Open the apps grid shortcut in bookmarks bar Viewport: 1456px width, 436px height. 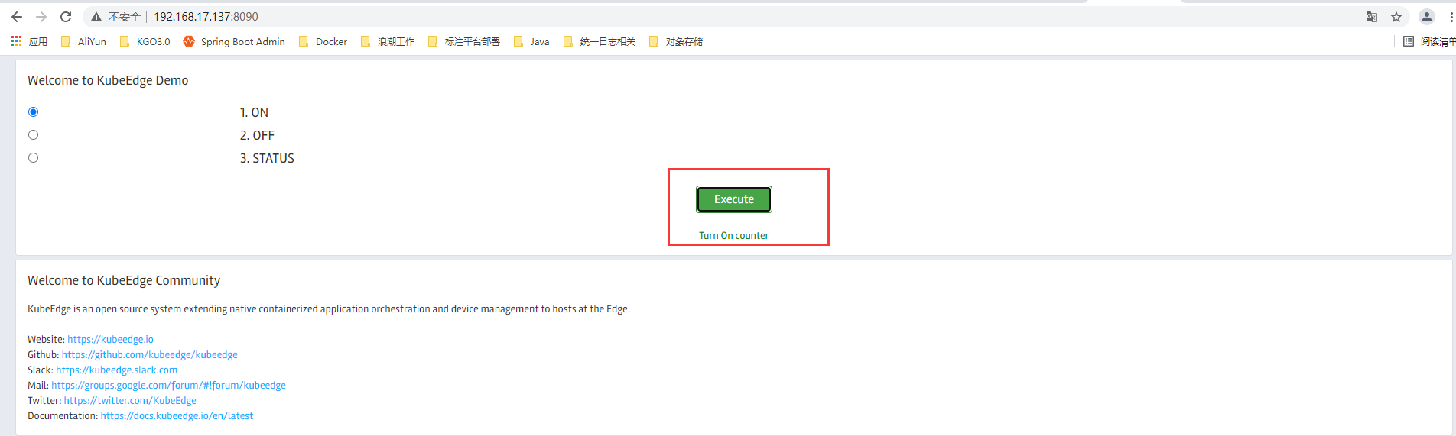click(29, 41)
